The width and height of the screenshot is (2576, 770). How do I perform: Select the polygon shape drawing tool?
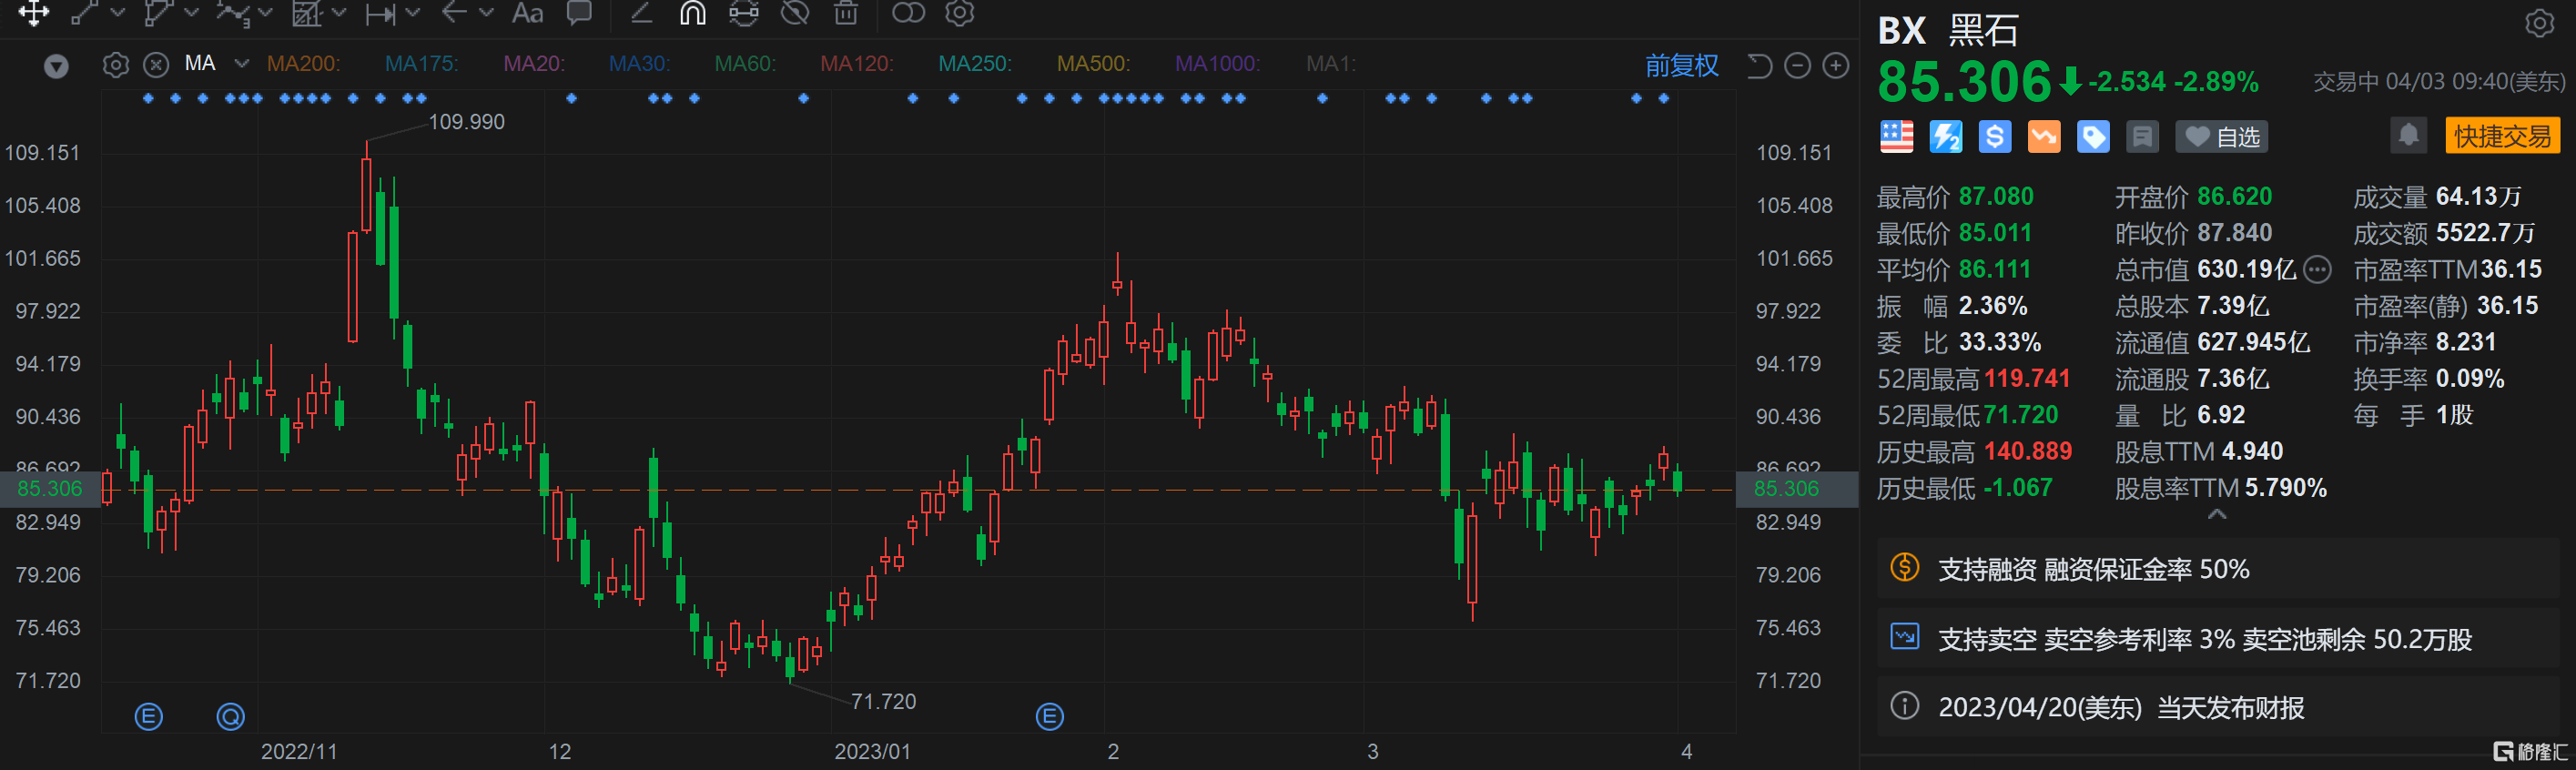pyautogui.click(x=158, y=13)
